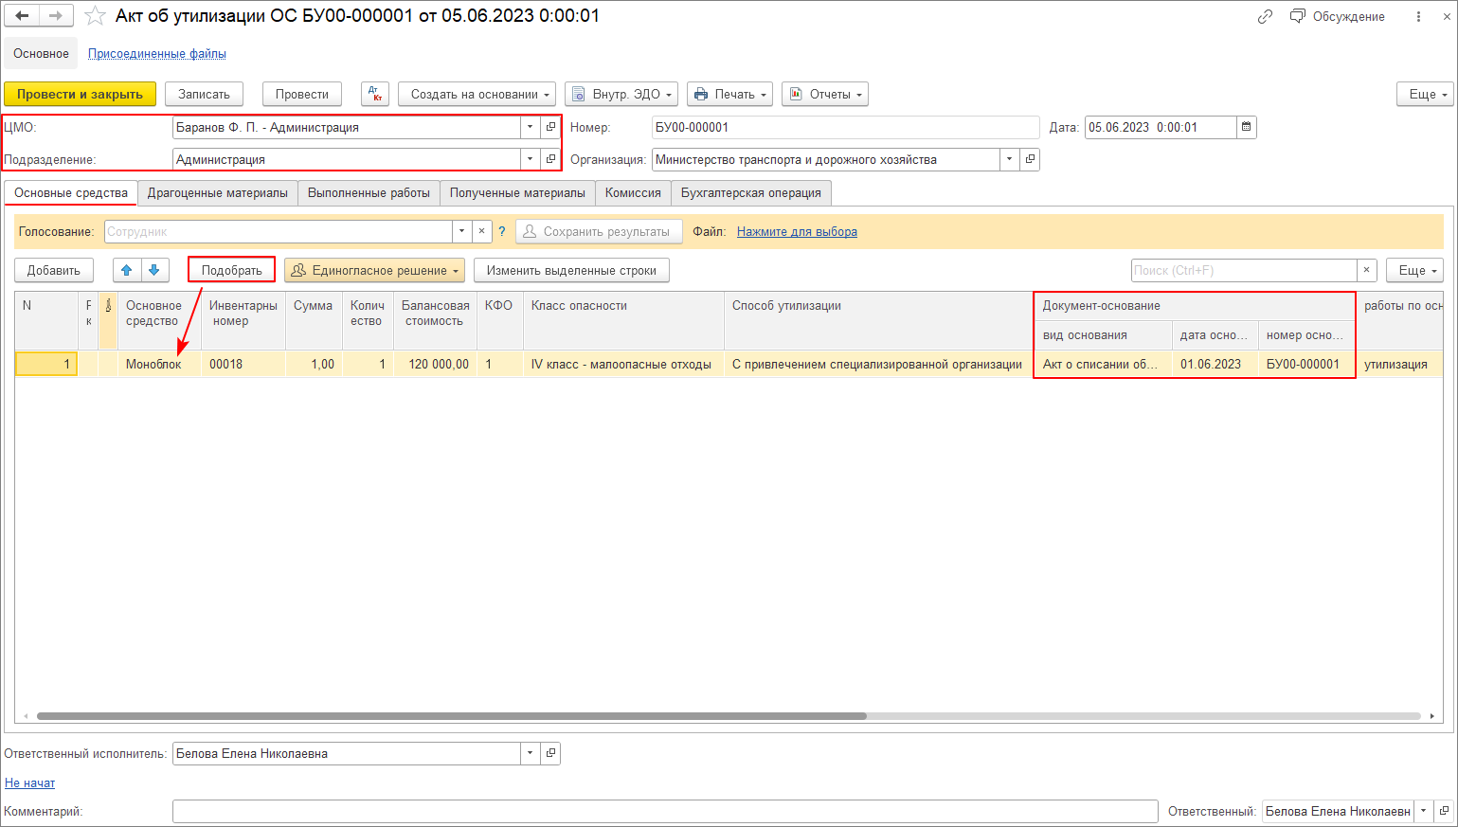
Task: Select the 120 000,00 balance cell
Action: [435, 364]
